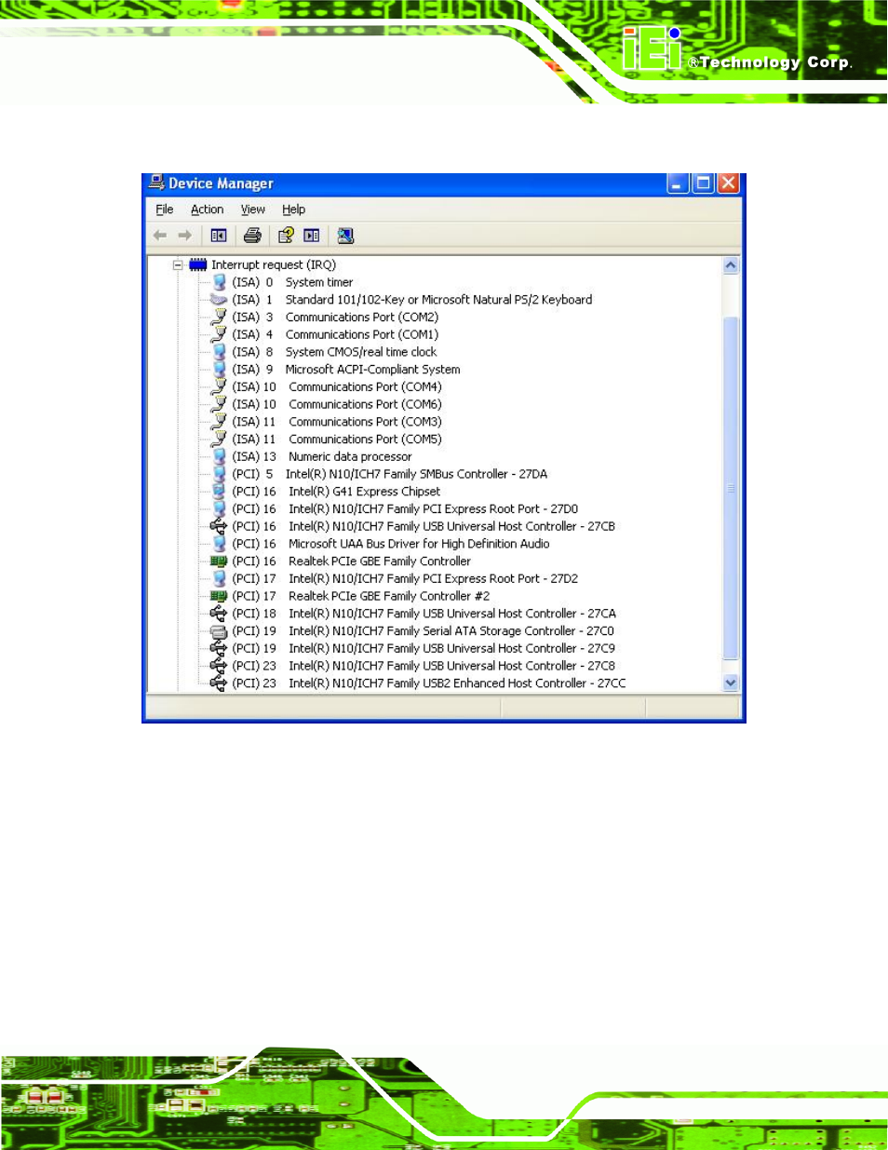Select the Interrupt request (IRQ) chip icon
888x1150 pixels.
coord(197,264)
